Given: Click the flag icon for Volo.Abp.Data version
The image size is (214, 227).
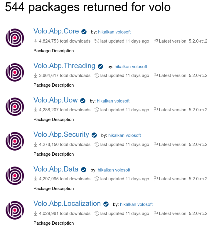Looking at the screenshot, I should (156, 179).
